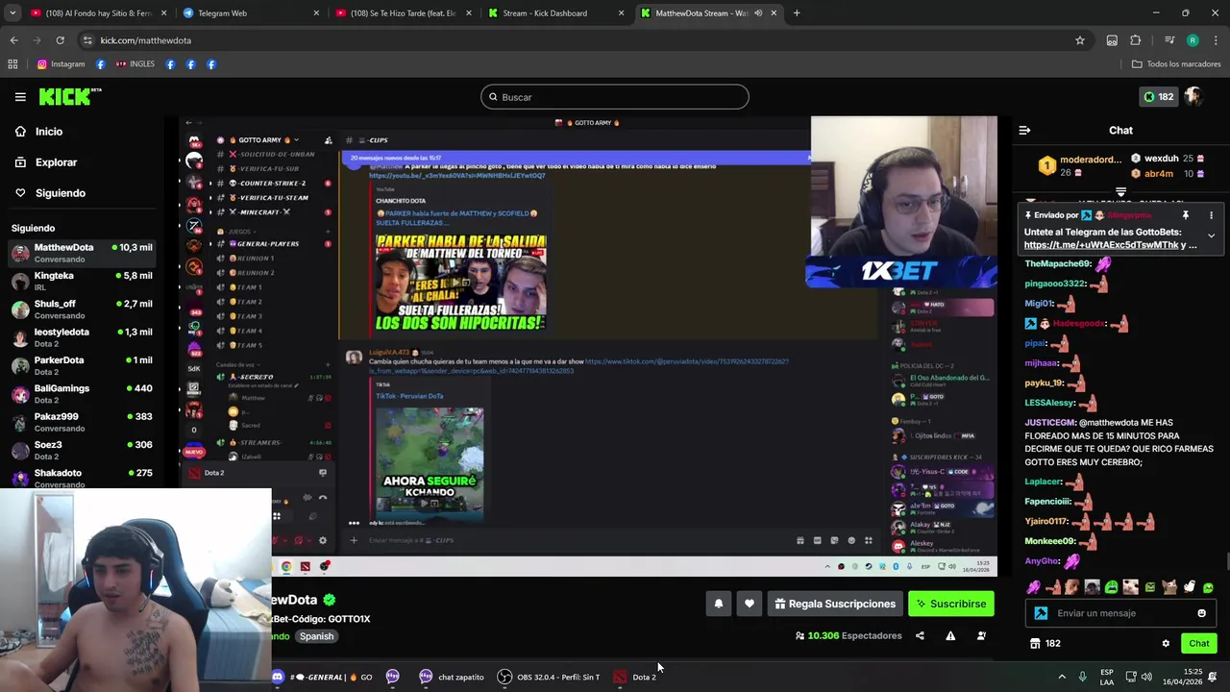The image size is (1230, 692).
Task: Open Pakaz999 channel in following list
Action: coord(83,422)
